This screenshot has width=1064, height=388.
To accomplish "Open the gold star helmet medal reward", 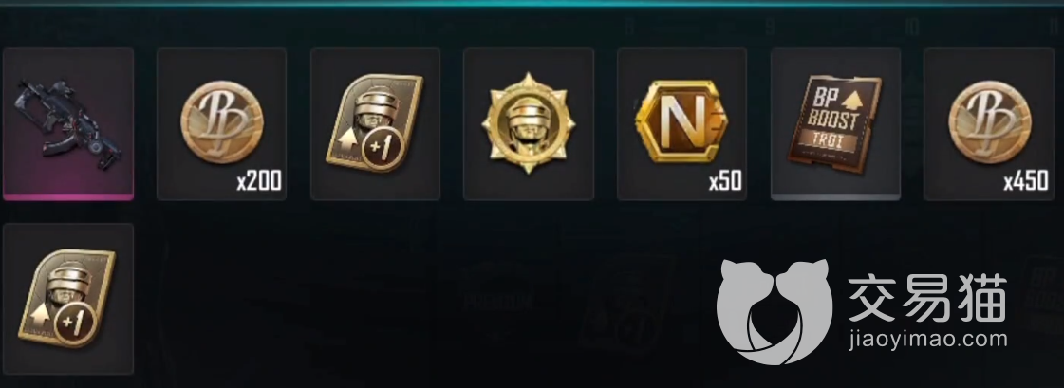I will pyautogui.click(x=529, y=124).
